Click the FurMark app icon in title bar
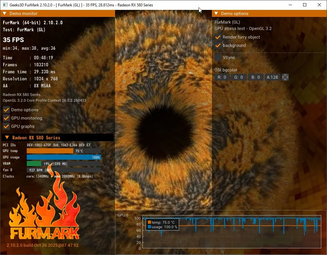Viewport: 327px width, 255px height. coord(5,5)
